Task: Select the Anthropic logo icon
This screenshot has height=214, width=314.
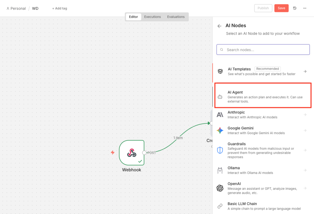Action: point(220,115)
